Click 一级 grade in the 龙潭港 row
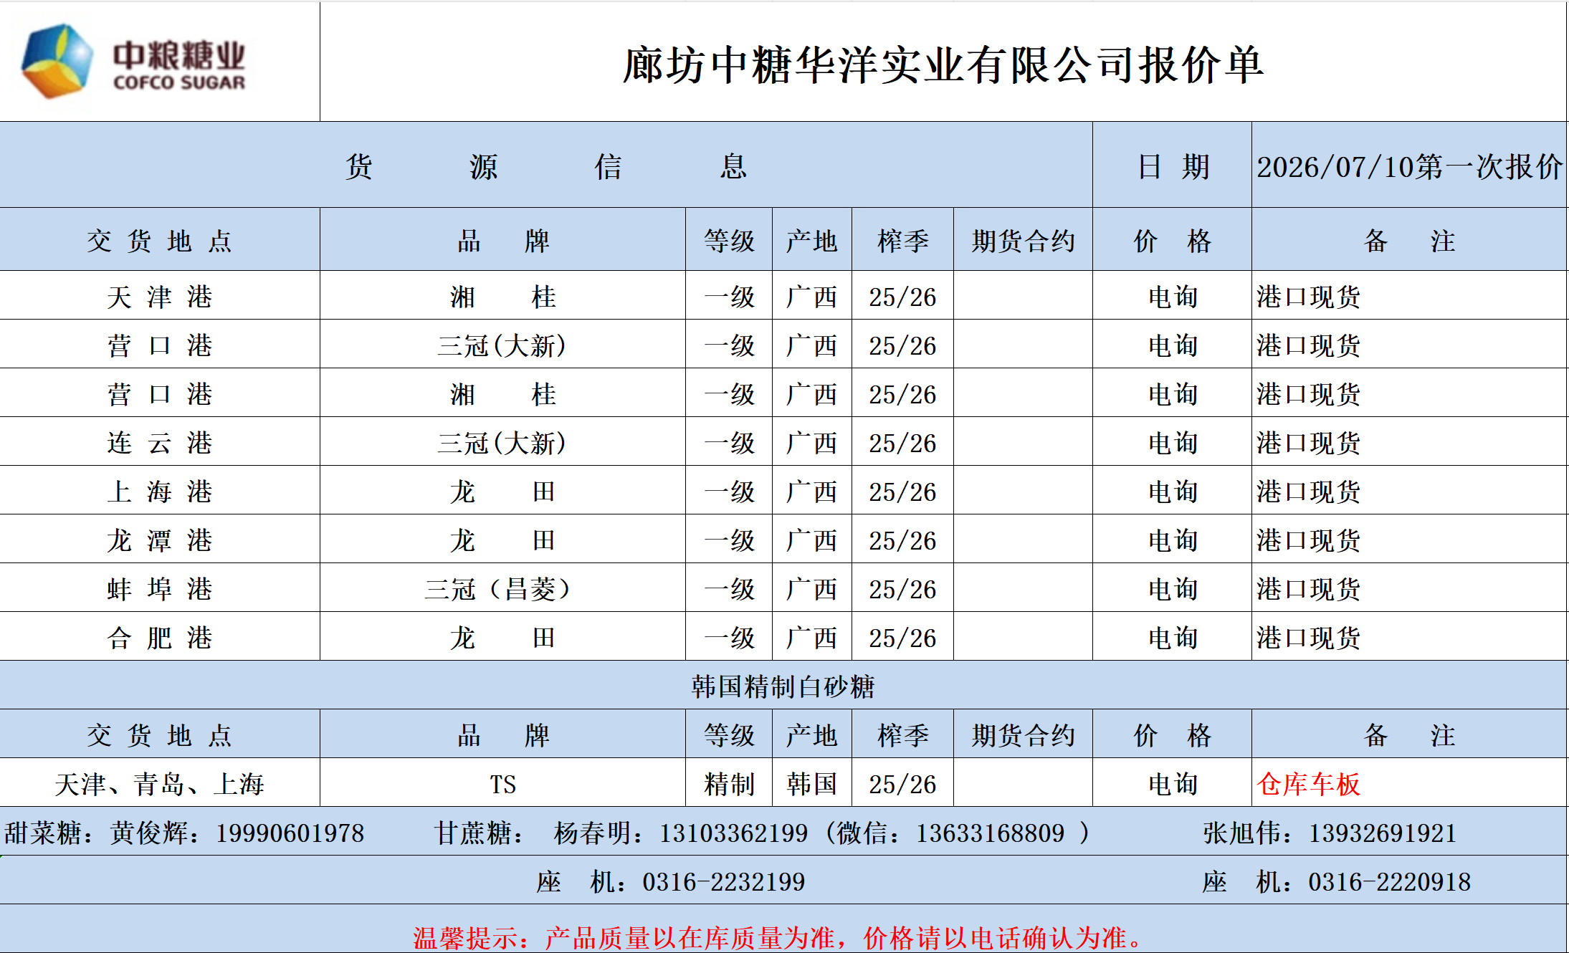The height and width of the screenshot is (953, 1569). 729,540
